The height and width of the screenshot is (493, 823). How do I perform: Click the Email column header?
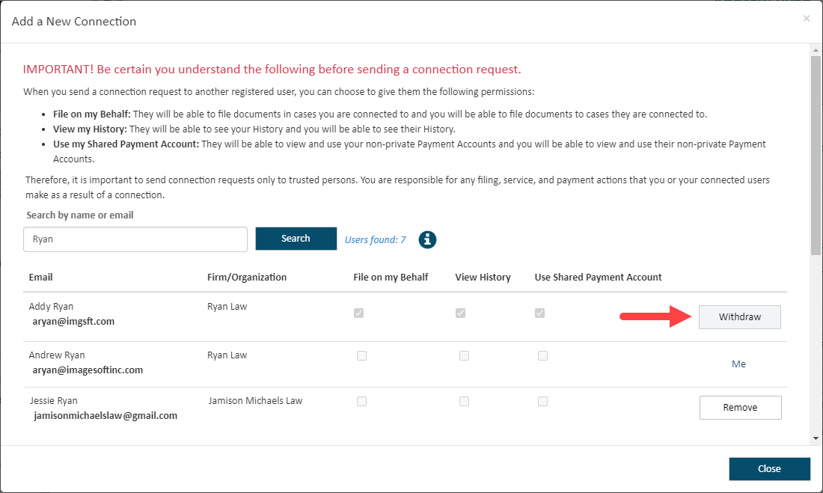click(40, 278)
